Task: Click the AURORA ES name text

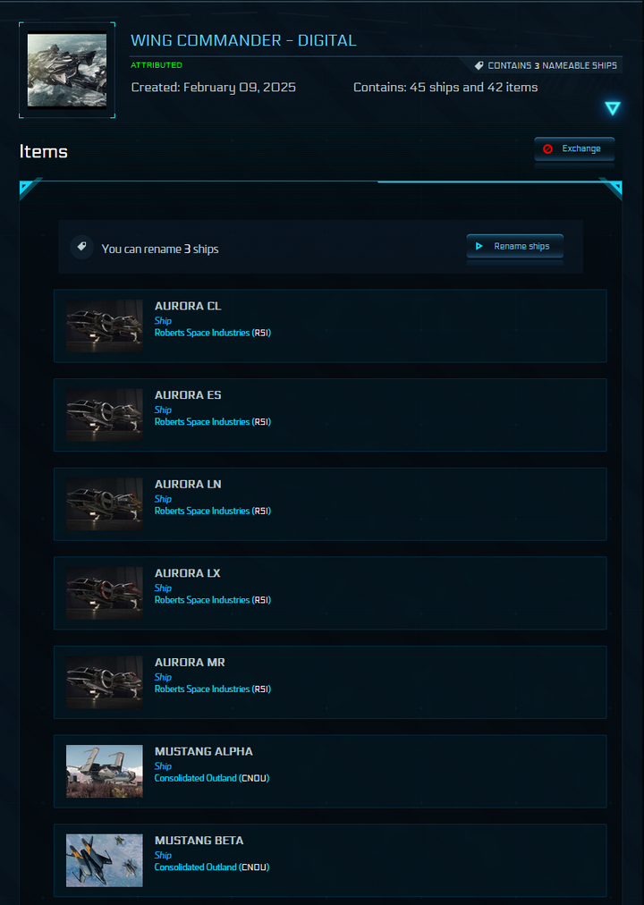Action: coord(188,394)
